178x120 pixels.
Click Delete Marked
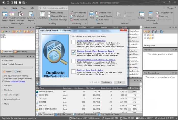click(78, 20)
